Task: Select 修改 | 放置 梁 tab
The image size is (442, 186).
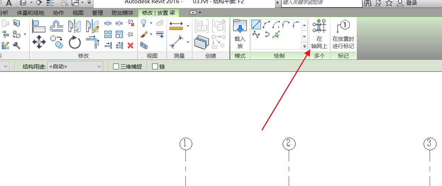Action: tap(158, 13)
